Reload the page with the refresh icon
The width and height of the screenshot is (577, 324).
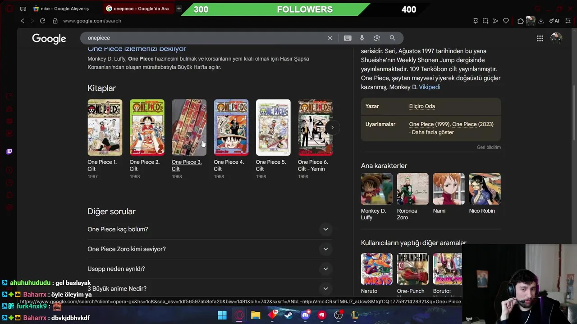[42, 21]
